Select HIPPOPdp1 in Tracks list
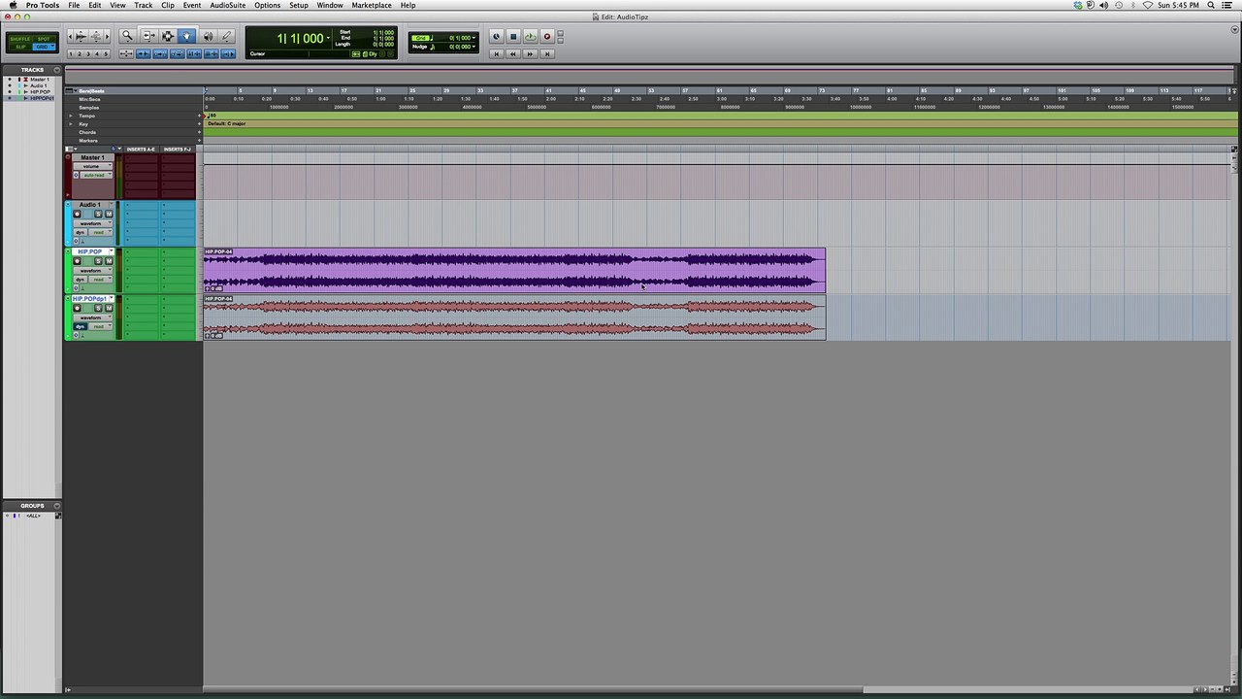1242x699 pixels. click(42, 98)
